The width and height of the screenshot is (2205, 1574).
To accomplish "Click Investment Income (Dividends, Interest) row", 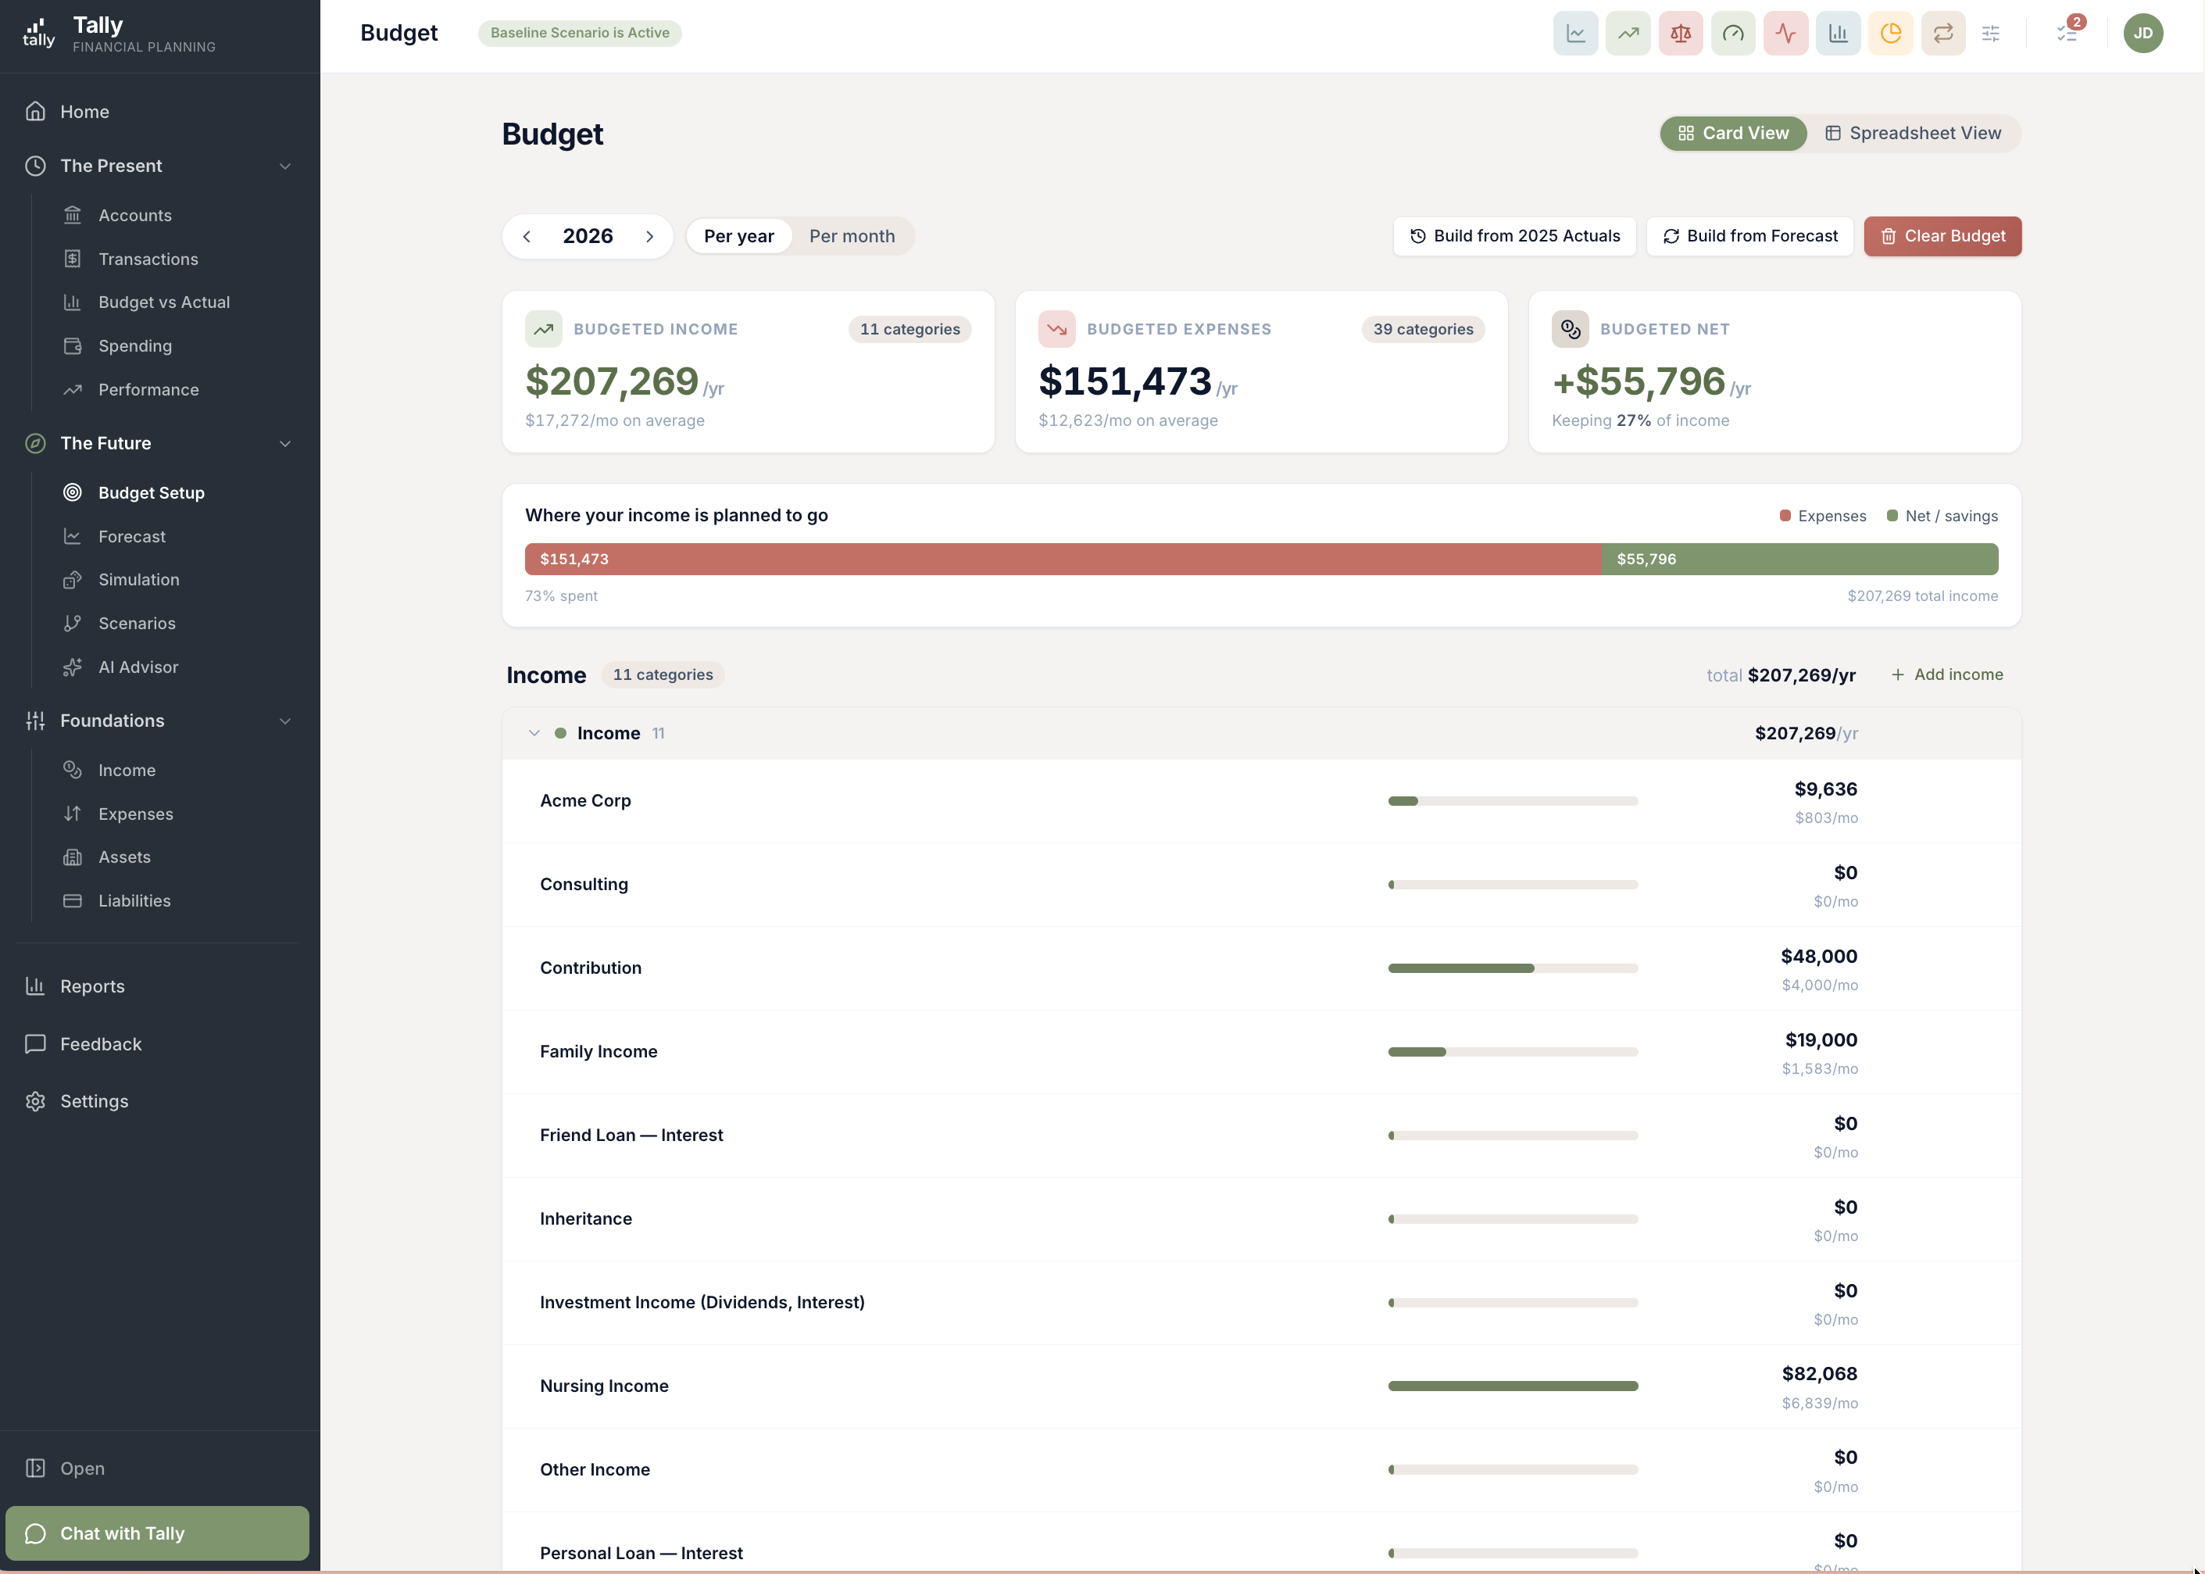I will (x=1261, y=1303).
